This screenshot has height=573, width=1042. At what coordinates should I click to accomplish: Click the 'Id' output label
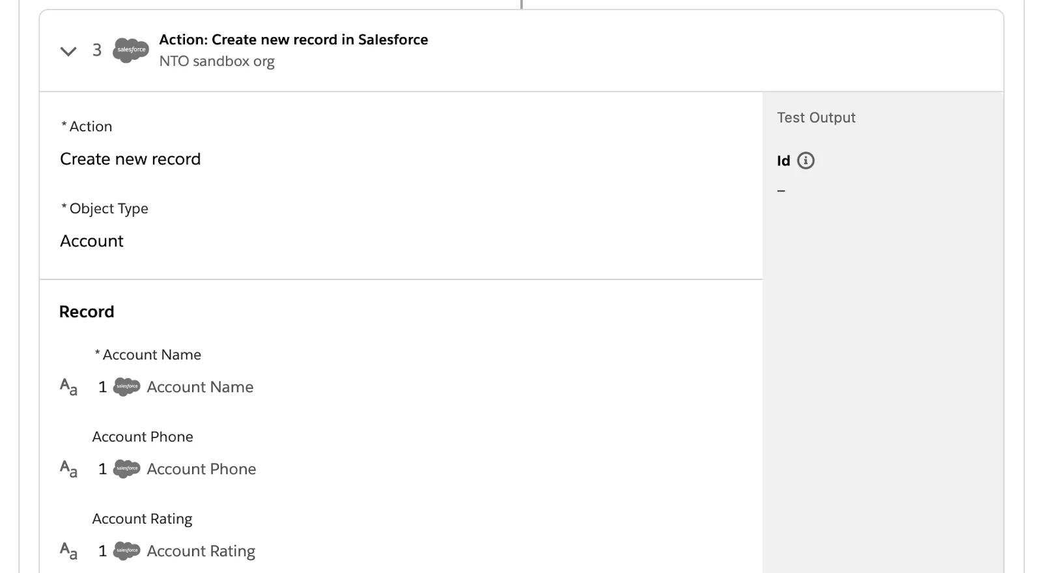coord(783,161)
